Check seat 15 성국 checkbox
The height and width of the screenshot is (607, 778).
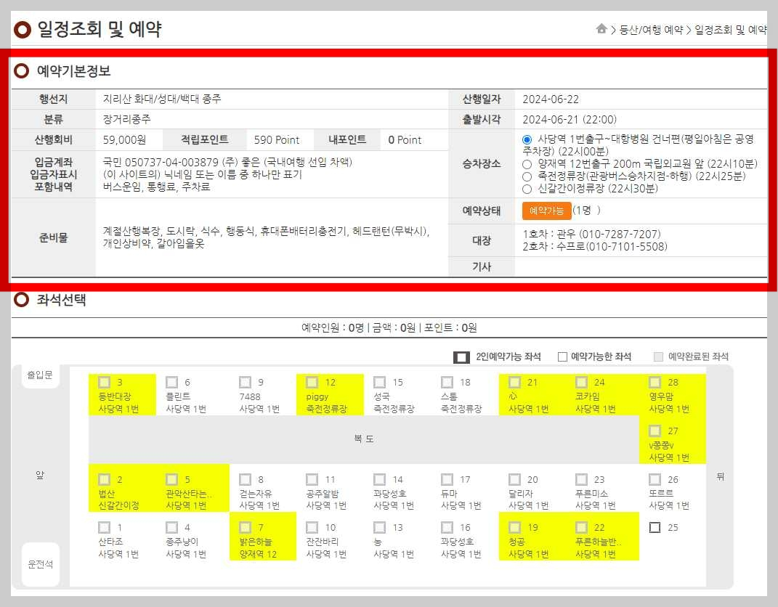click(380, 382)
